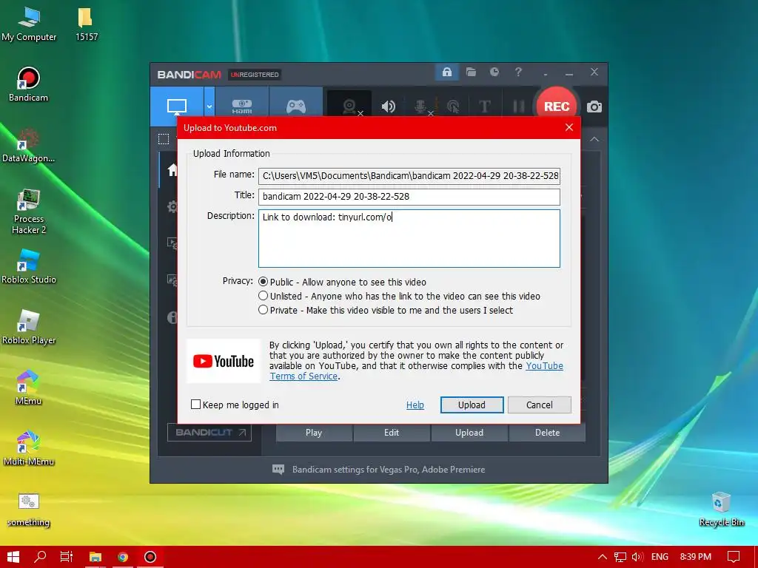Click the text overlay T icon
This screenshot has width=758, height=568.
484,106
